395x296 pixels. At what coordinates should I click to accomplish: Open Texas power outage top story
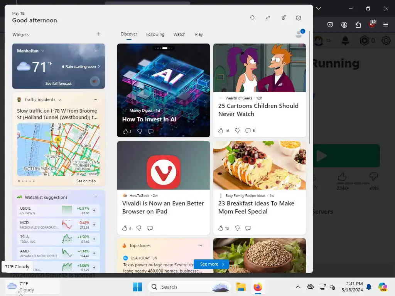(162, 268)
